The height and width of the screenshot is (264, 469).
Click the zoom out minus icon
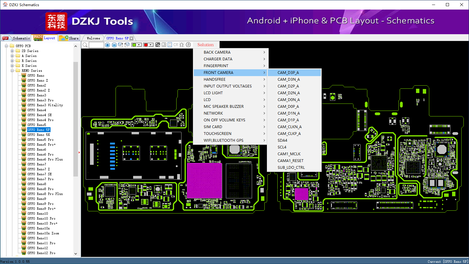coord(114,45)
